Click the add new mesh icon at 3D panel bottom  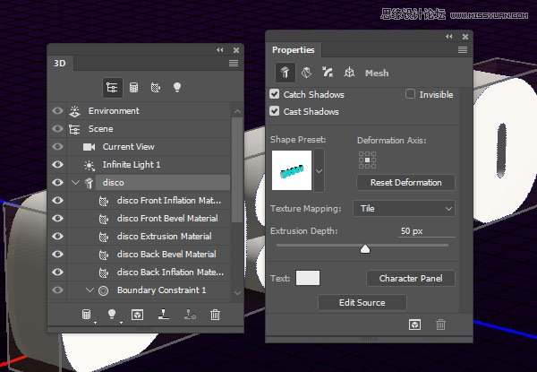(87, 315)
